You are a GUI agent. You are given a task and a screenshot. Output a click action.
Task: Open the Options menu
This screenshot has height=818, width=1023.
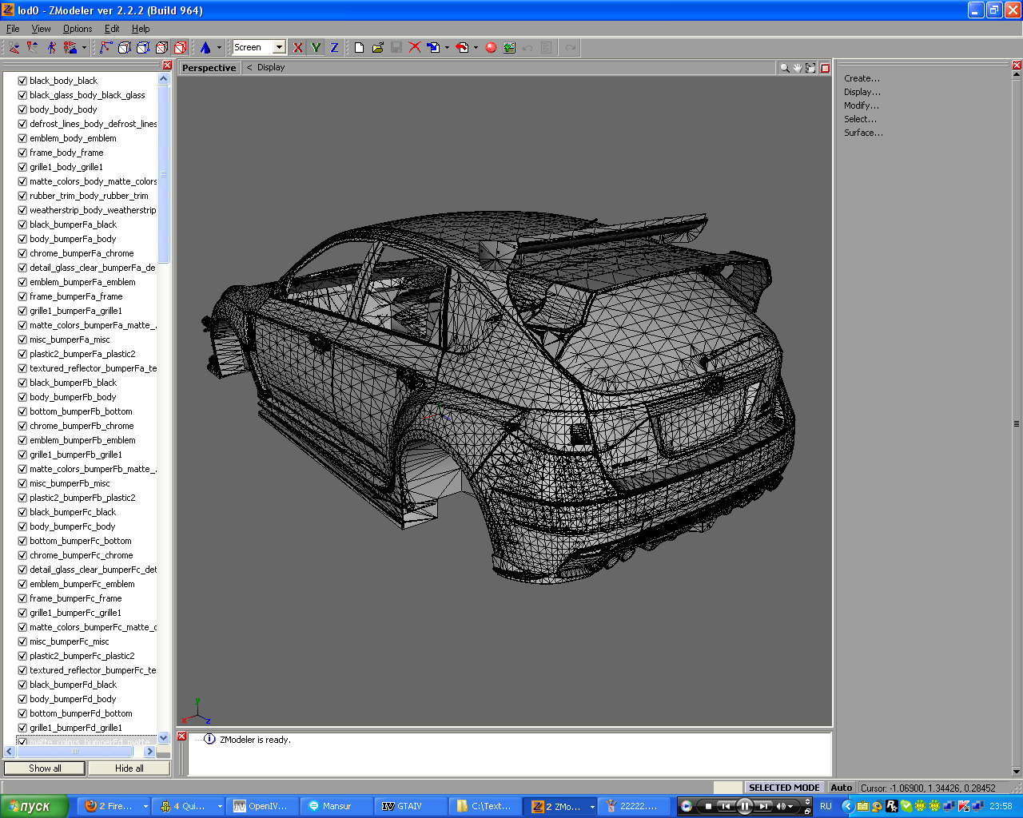pyautogui.click(x=78, y=29)
